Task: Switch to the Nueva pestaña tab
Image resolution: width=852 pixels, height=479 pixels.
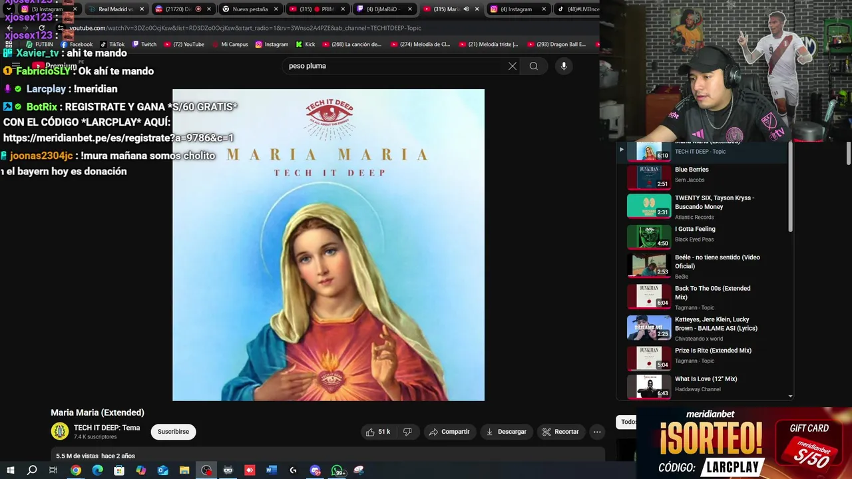Action: click(x=250, y=9)
